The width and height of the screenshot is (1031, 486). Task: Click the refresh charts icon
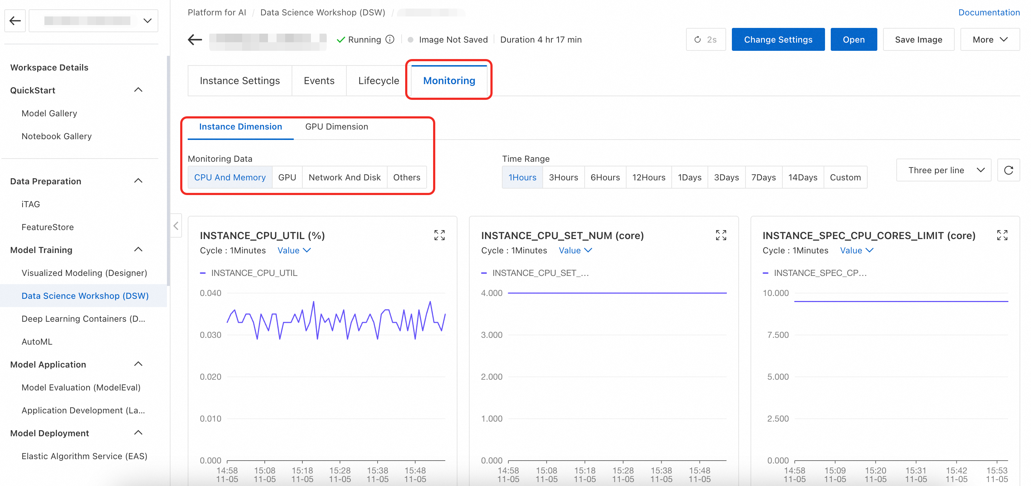(x=1008, y=170)
